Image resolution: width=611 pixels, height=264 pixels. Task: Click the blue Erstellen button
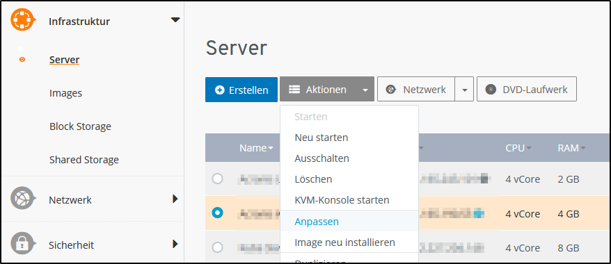pyautogui.click(x=241, y=90)
